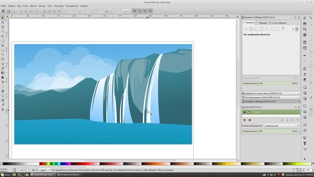Select the Spiral tool
Image resolution: width=314 pixels, height=177 pixels.
coord(2,59)
